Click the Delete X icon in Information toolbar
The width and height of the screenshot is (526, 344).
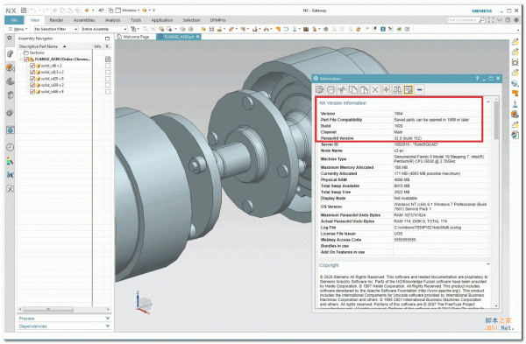point(375,90)
